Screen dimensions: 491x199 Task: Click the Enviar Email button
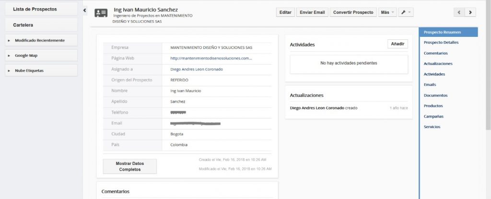[x=312, y=12]
